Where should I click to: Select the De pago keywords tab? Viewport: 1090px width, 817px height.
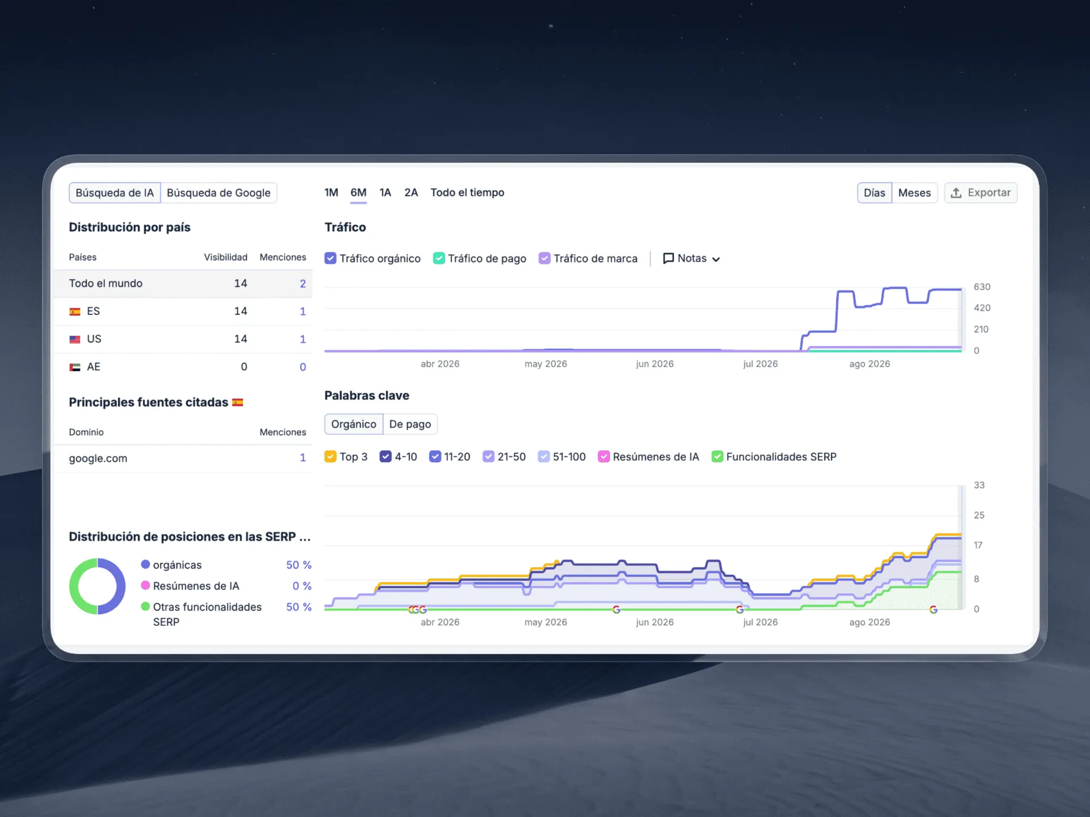click(410, 424)
